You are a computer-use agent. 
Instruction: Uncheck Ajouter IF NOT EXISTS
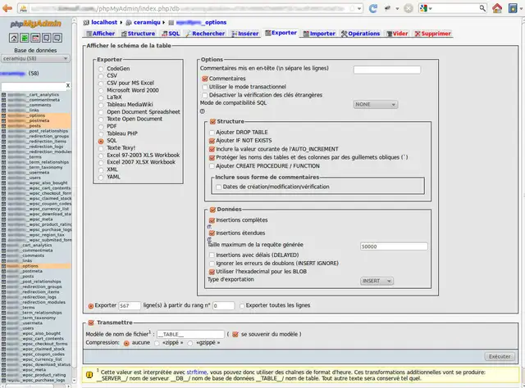pyautogui.click(x=212, y=141)
